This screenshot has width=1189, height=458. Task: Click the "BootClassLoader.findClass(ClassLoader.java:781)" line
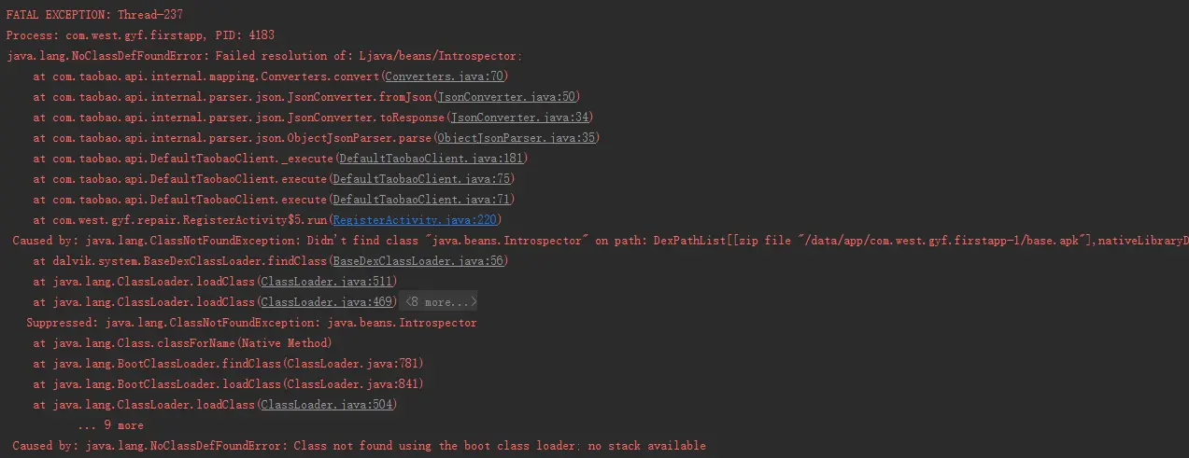coord(229,364)
